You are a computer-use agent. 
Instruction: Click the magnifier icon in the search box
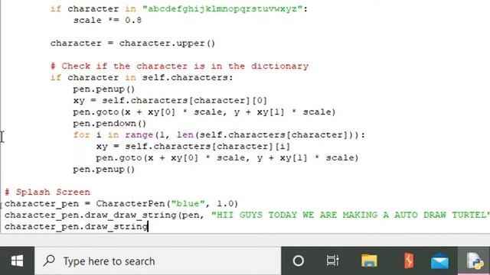[49, 260]
